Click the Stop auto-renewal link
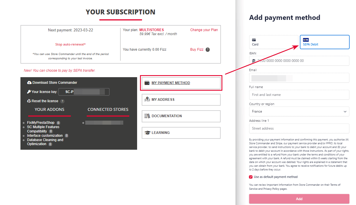The image size is (356, 205). pos(71,45)
